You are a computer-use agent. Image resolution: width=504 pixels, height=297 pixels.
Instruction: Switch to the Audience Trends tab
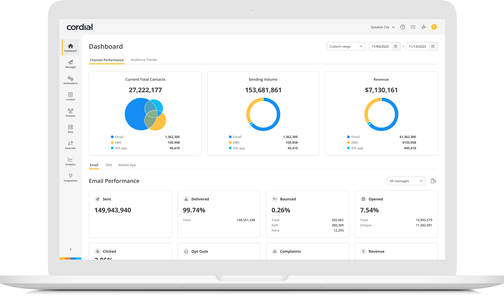point(144,60)
